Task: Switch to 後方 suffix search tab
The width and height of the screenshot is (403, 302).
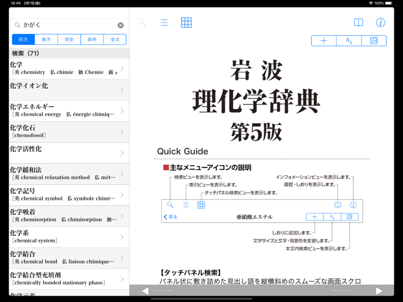Action: [46, 40]
